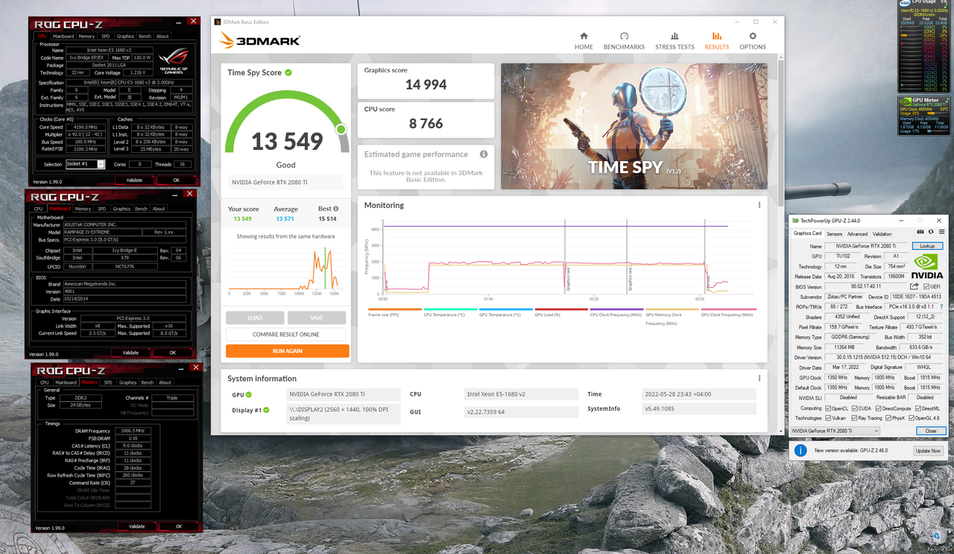This screenshot has width=954, height=554.
Task: Open the SPD tab in middle CPU-Z window
Action: [x=101, y=209]
